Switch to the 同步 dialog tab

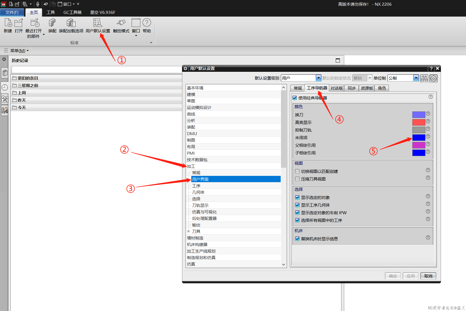(x=352, y=88)
